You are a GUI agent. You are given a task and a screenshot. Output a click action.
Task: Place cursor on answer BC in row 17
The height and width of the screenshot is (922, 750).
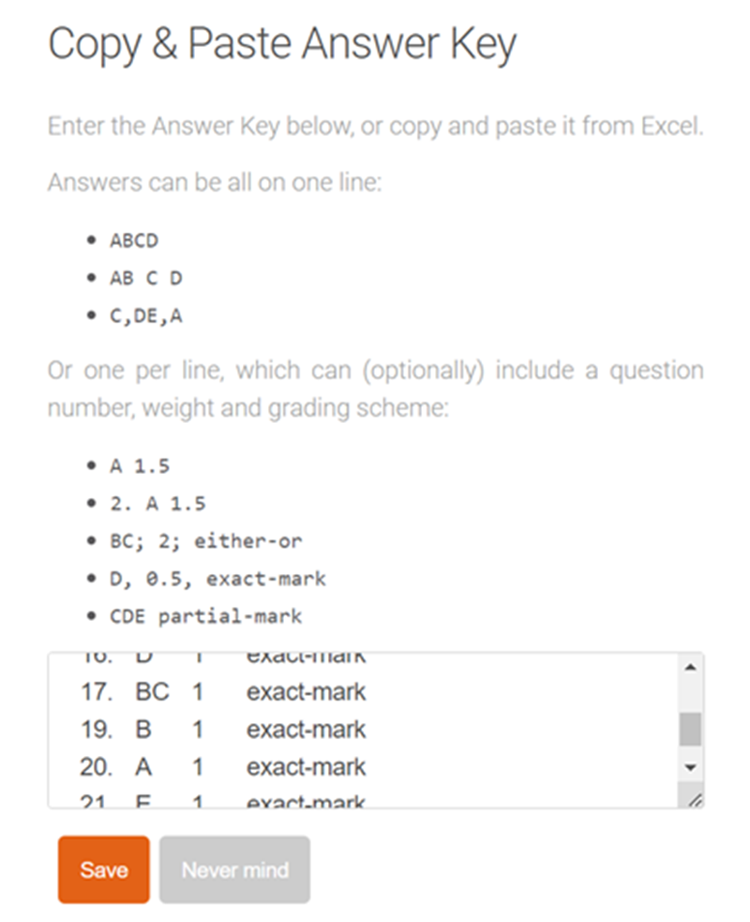(152, 692)
